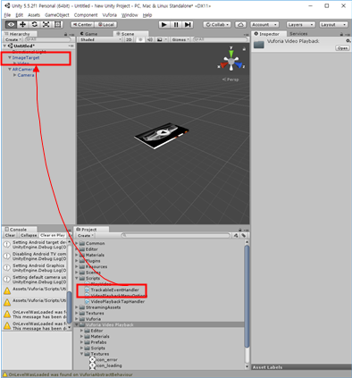Click the green Y axis on scene gizmo

(x=231, y=53)
